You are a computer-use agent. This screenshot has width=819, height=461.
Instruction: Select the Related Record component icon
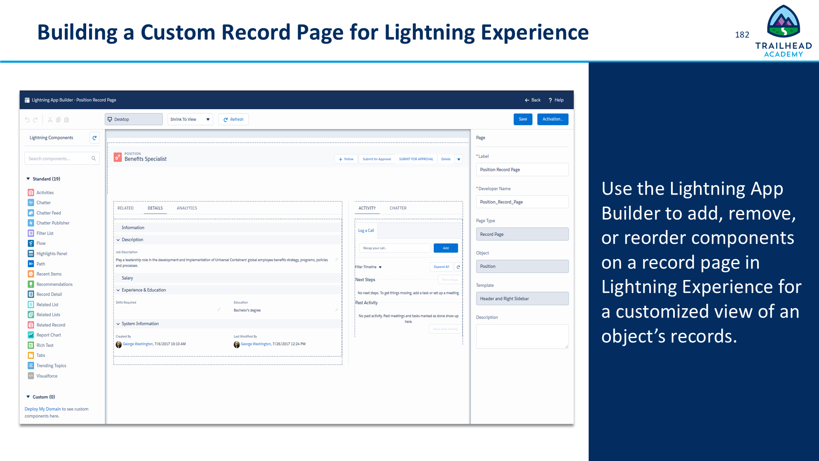(31, 325)
